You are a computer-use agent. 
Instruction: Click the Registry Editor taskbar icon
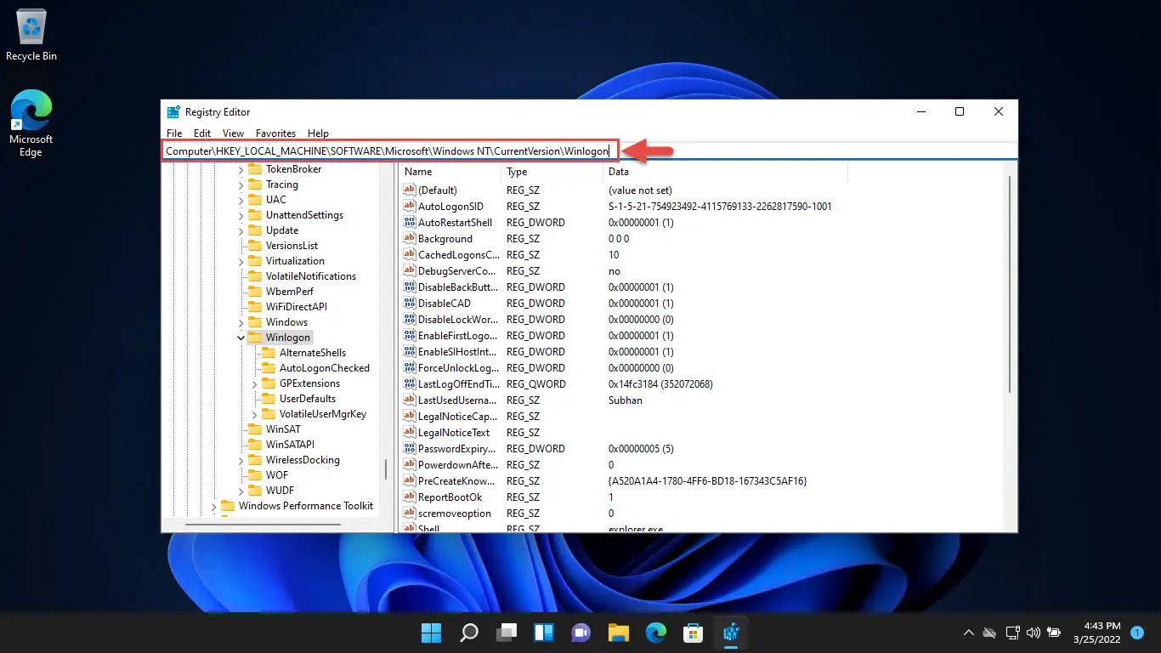[x=730, y=633]
